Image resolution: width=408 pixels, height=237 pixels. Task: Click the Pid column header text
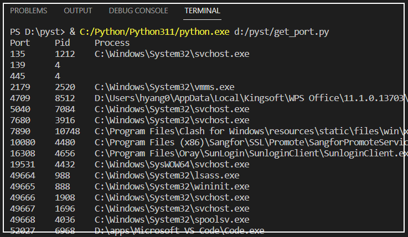coord(63,43)
